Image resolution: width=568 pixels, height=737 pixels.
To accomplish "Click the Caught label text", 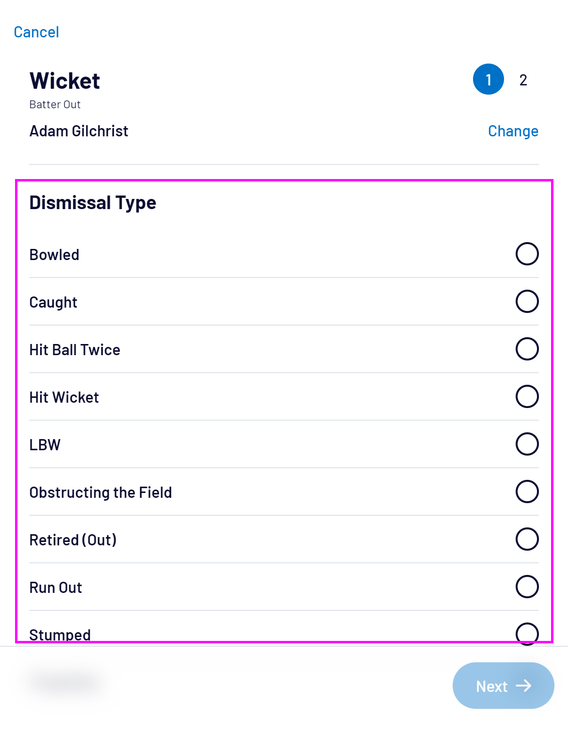I will pos(53,302).
